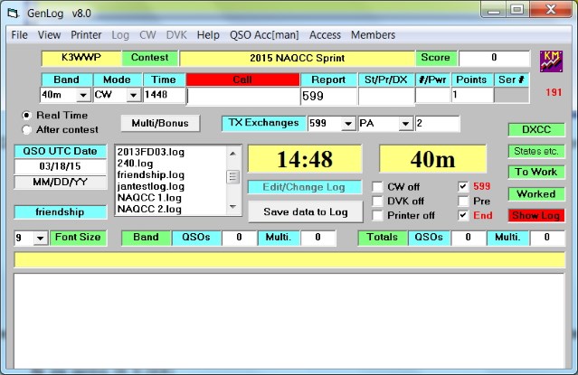Click the green DXCC button
The height and width of the screenshot is (375, 578).
[534, 129]
